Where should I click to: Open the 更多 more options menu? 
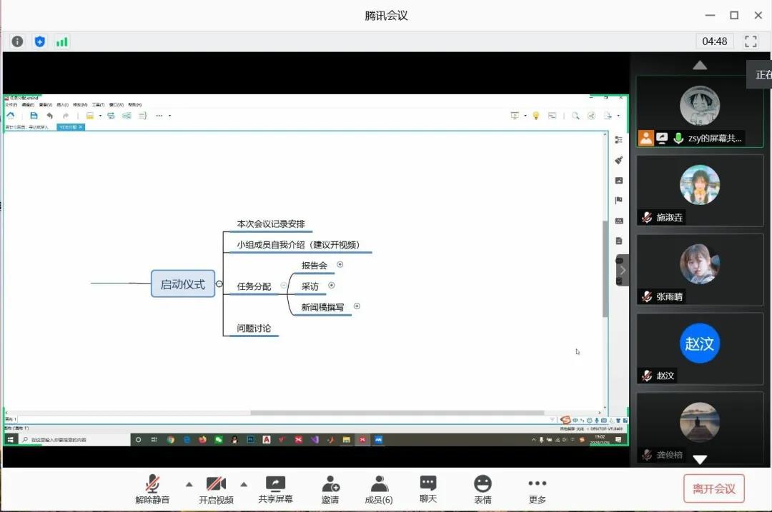coord(537,489)
